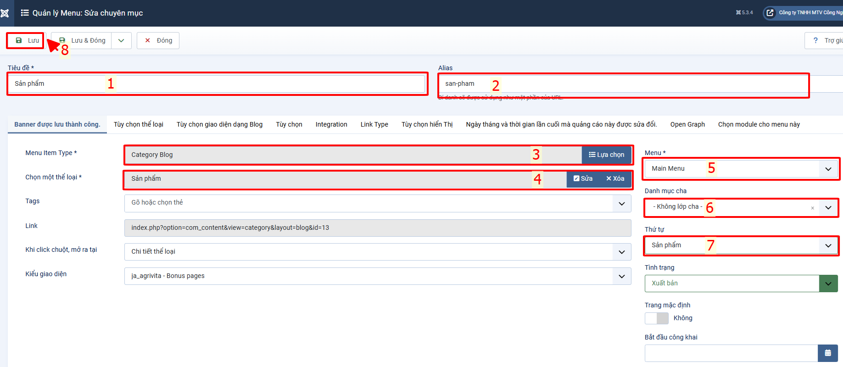Click the Joomla logo icon
Viewport: 843px width, 367px height.
coord(5,13)
